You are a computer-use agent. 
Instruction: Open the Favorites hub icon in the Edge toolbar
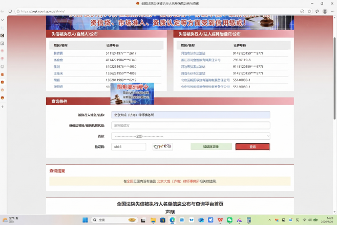click(x=317, y=11)
